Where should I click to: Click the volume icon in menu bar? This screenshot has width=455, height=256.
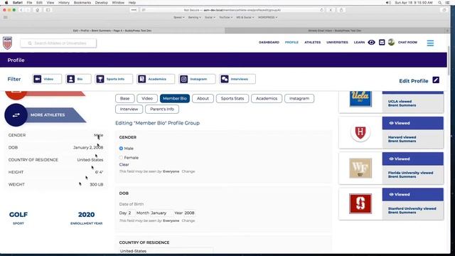[x=388, y=3]
